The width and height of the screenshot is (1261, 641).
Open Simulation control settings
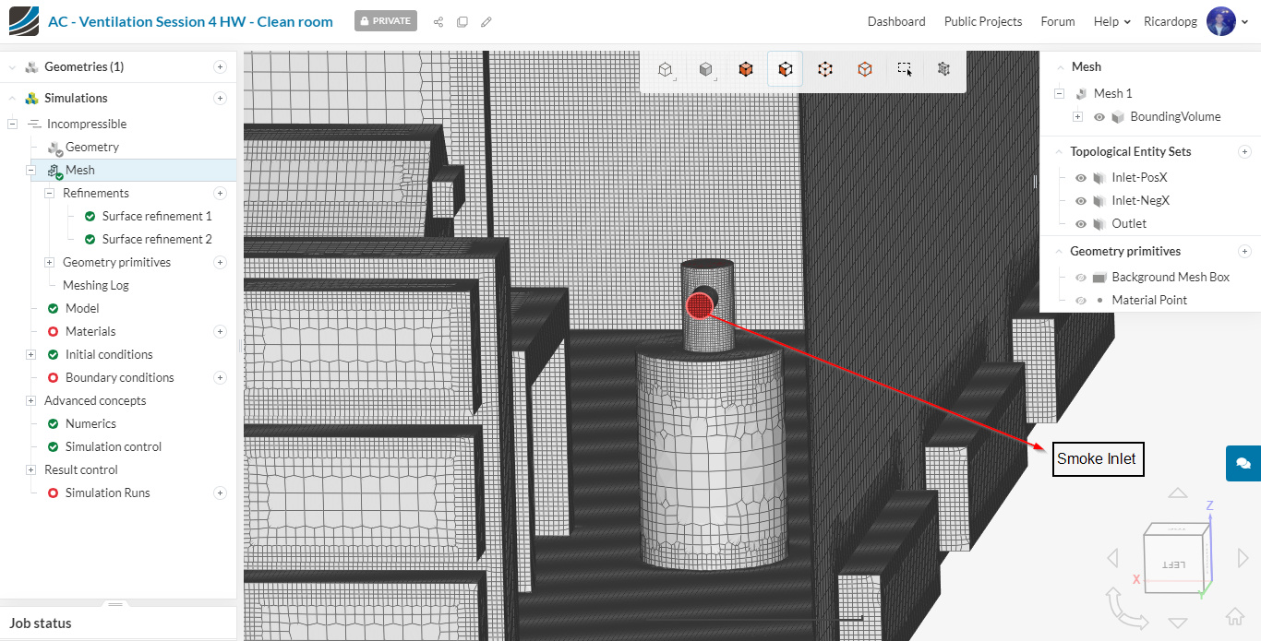pyautogui.click(x=114, y=446)
